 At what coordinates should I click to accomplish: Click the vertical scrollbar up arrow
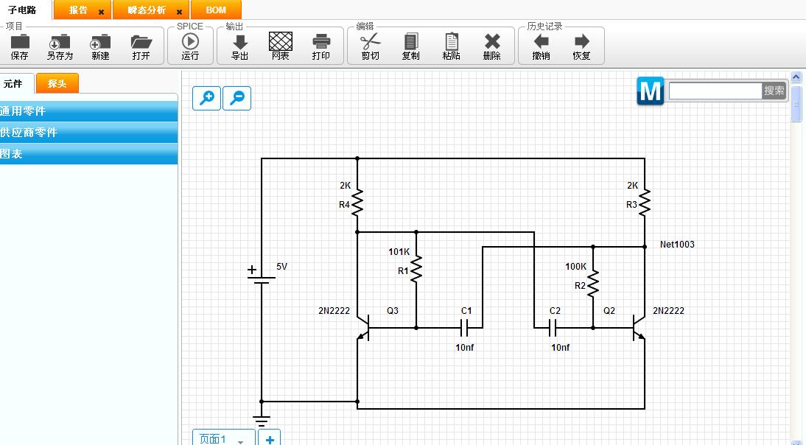[x=796, y=77]
